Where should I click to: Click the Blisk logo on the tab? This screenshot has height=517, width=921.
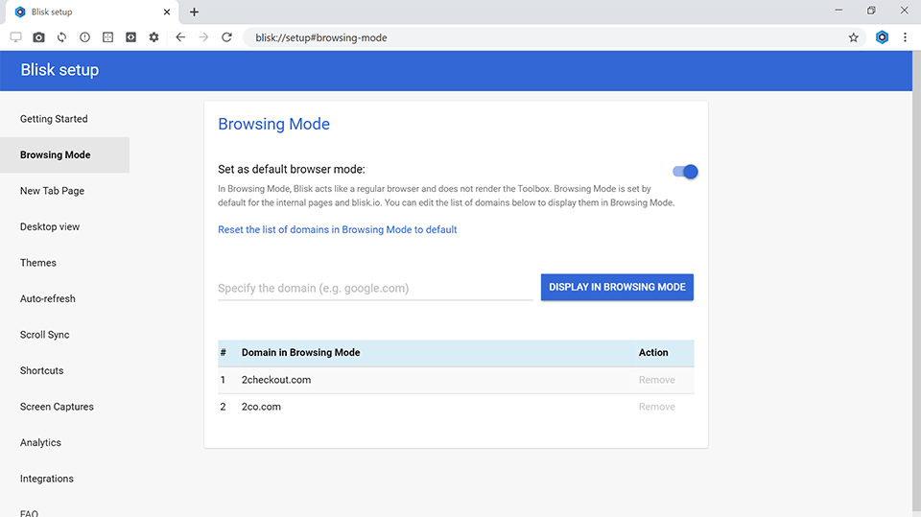coord(20,12)
